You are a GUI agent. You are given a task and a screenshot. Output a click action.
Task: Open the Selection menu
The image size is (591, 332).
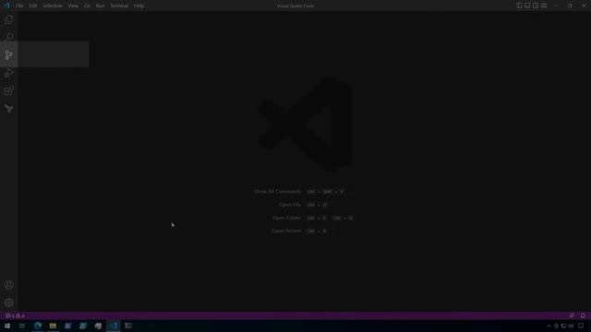[53, 6]
